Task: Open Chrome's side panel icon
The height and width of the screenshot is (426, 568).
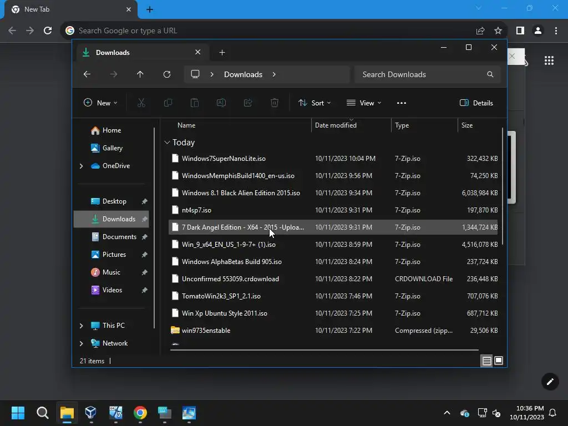Action: tap(520, 31)
